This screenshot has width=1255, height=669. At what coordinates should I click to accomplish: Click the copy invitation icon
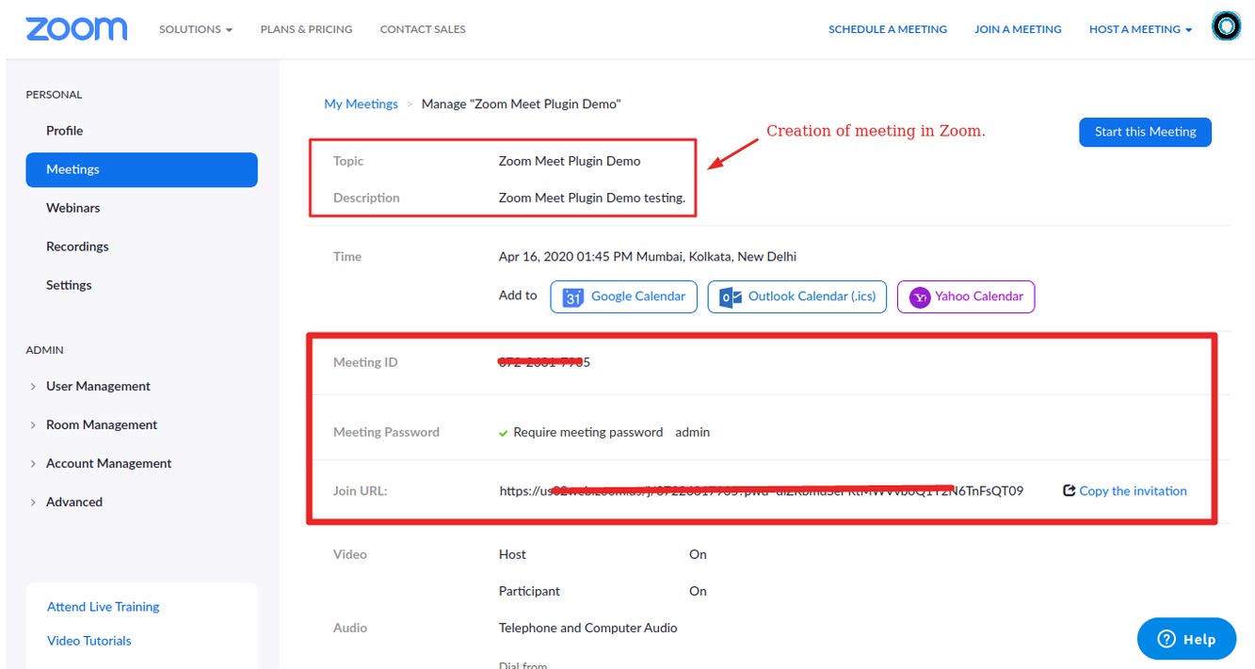pos(1069,490)
